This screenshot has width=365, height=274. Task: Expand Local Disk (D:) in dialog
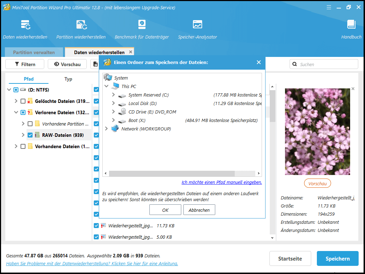tap(113, 103)
